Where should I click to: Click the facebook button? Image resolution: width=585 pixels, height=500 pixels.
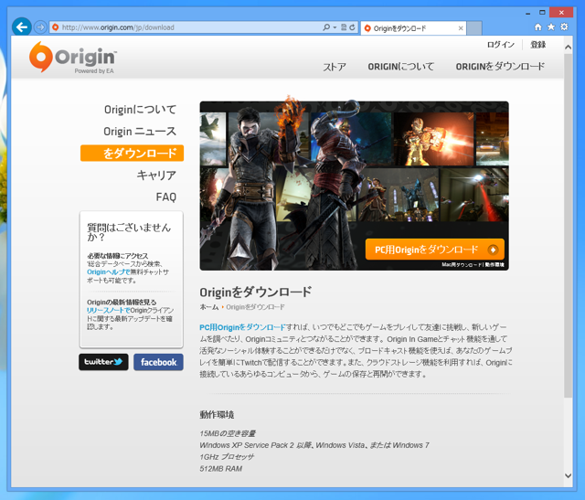(158, 362)
